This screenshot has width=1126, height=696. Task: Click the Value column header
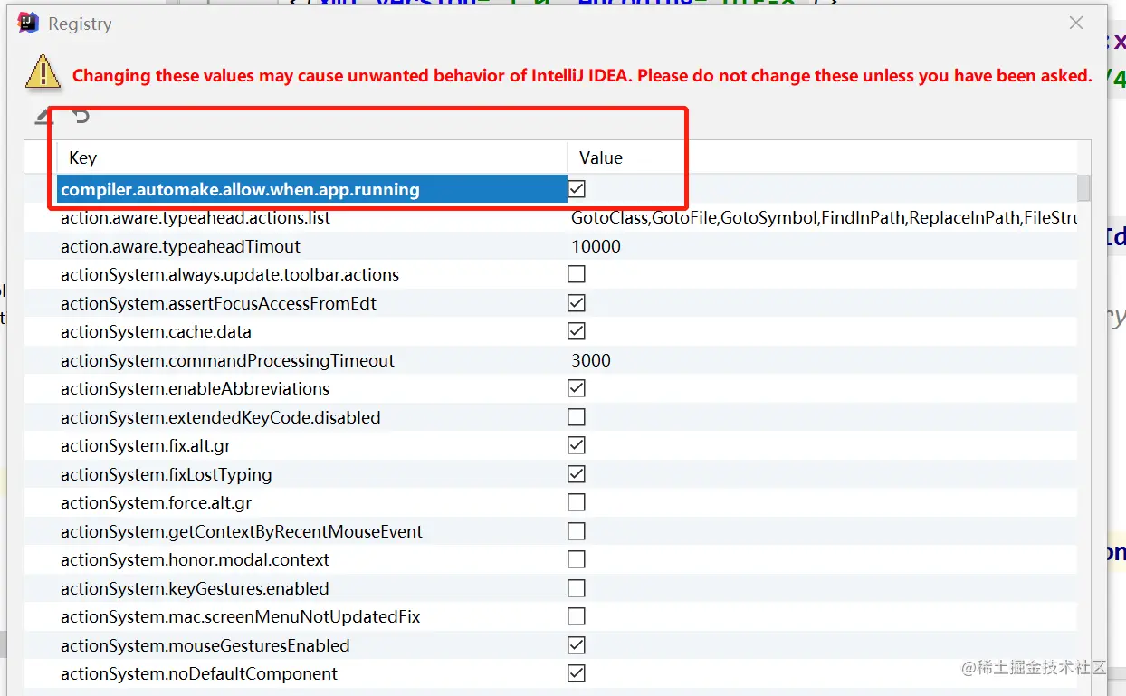(x=822, y=157)
